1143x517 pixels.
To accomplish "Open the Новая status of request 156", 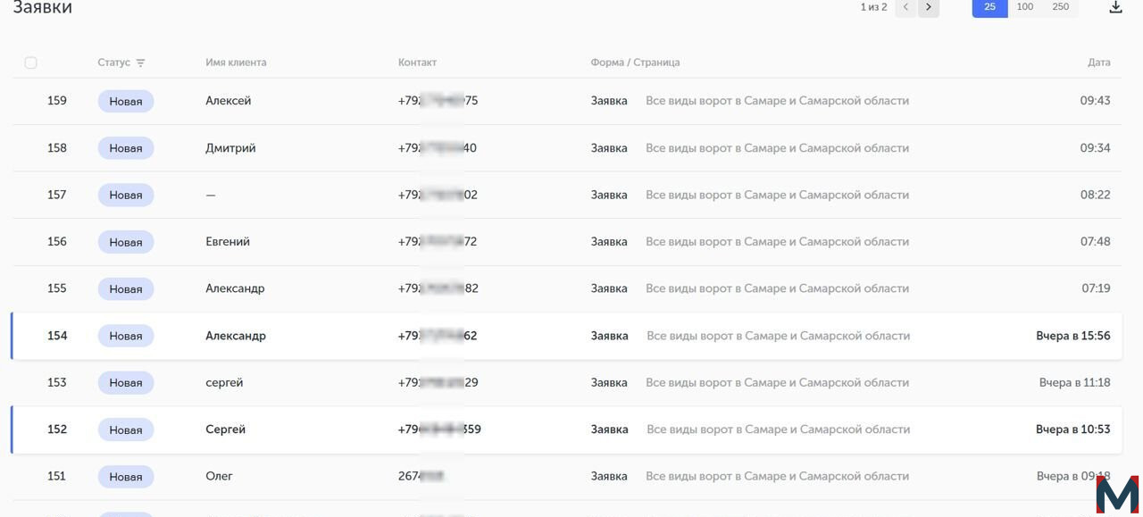I will (126, 242).
